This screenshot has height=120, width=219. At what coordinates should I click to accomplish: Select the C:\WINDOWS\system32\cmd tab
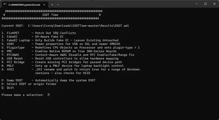[x=25, y=5]
